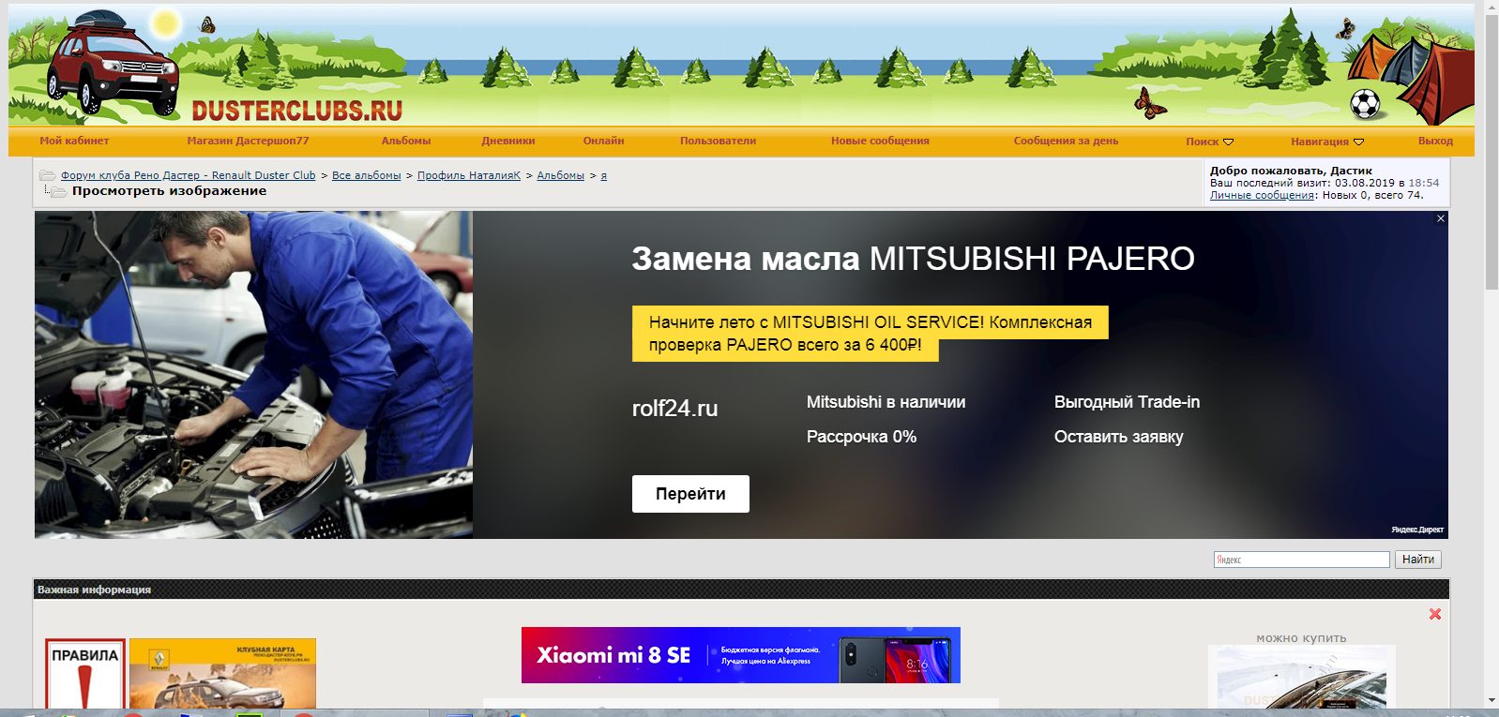Open Дневники menu item
The image size is (1499, 717).
(x=508, y=141)
